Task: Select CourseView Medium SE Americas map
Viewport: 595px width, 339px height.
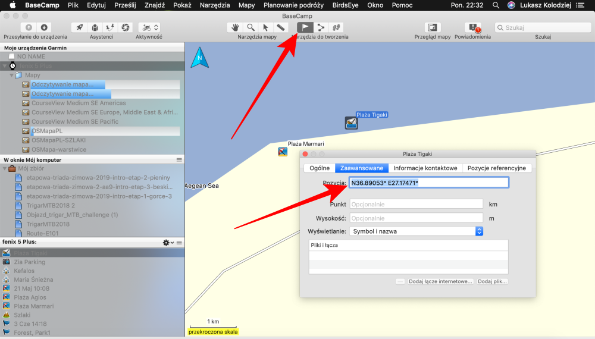Action: pyautogui.click(x=79, y=103)
